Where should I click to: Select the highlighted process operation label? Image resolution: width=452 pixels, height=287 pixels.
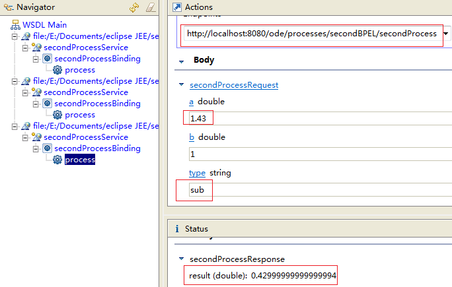coord(80,160)
